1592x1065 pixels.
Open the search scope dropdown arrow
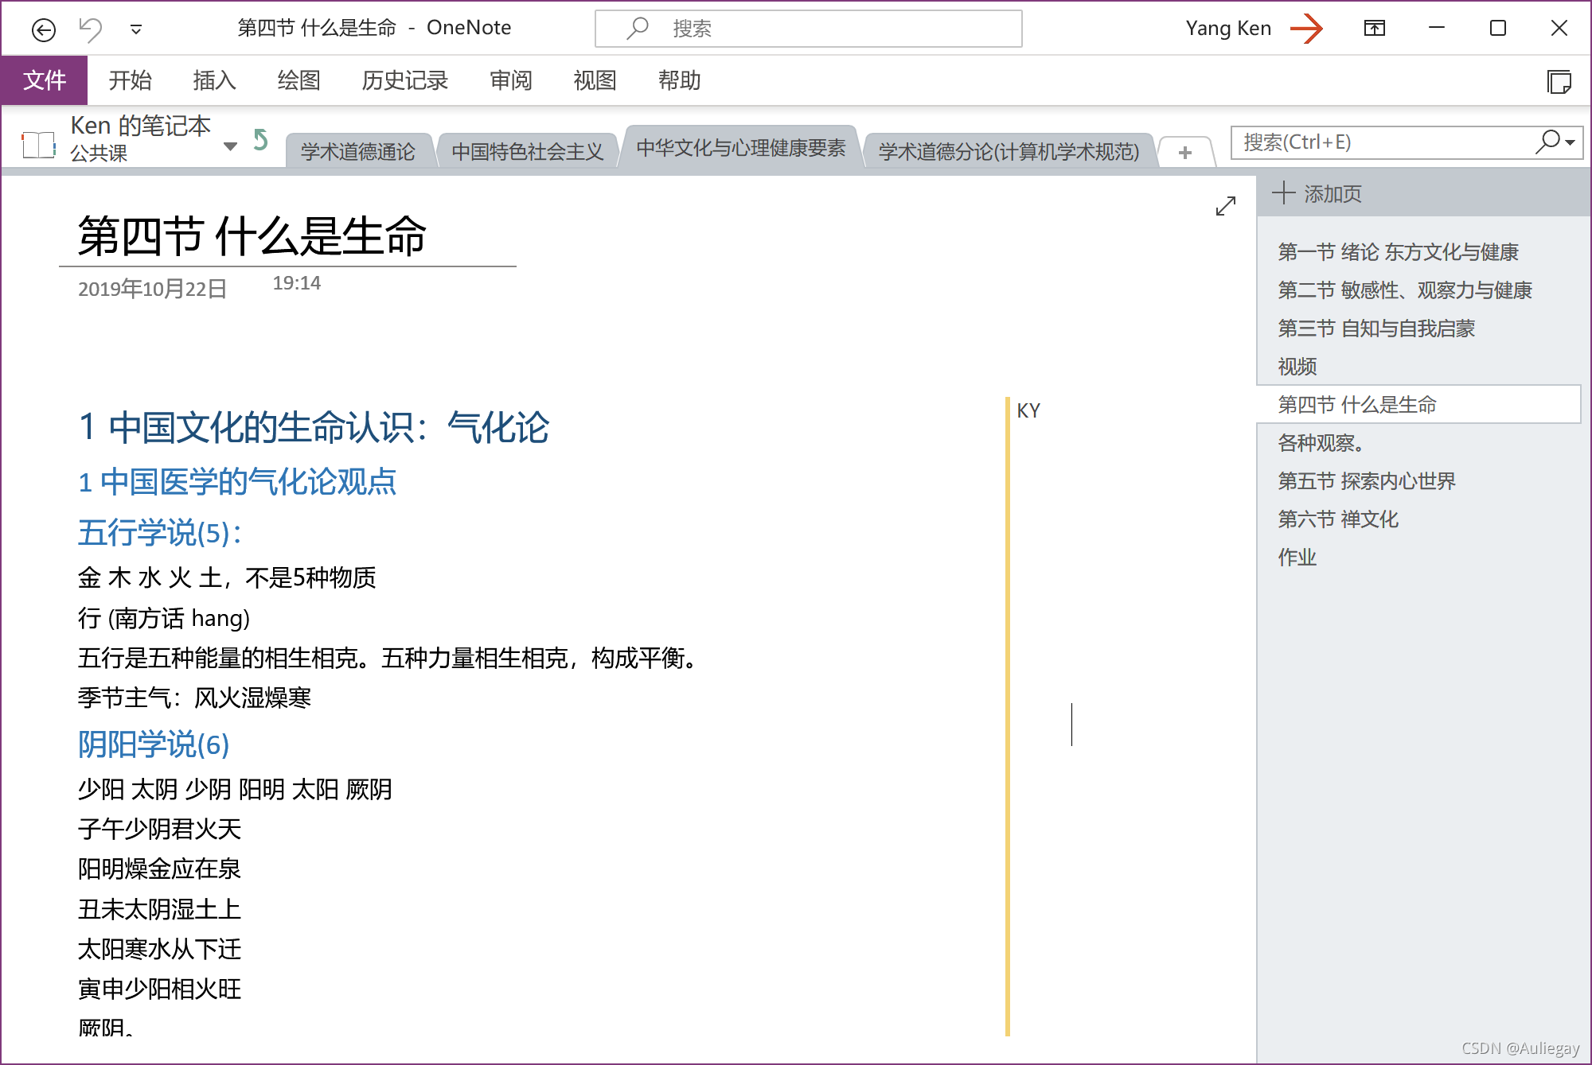point(1571,143)
